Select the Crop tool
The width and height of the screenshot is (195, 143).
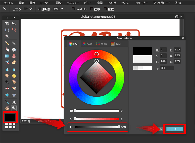[x=7, y=23]
